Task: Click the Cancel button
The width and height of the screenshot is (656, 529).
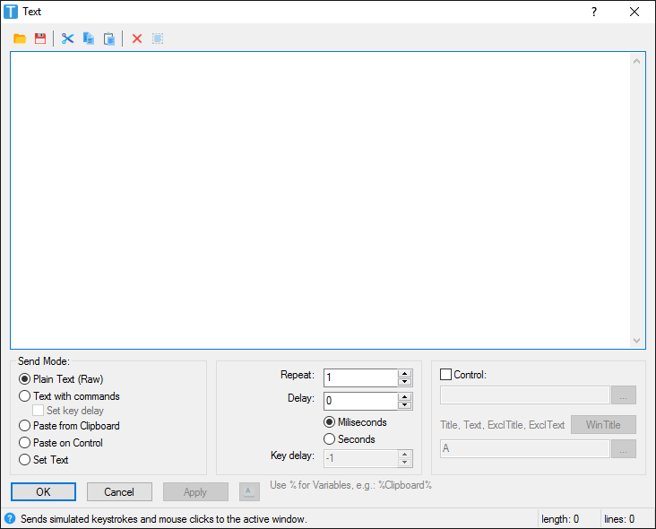Action: point(119,492)
